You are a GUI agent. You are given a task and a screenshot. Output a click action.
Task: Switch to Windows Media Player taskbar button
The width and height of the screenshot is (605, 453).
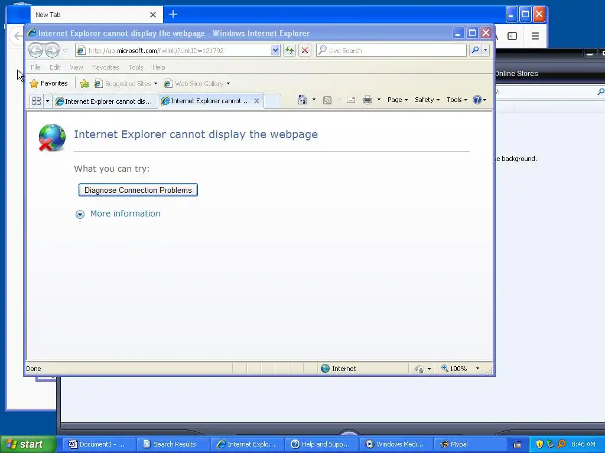[x=396, y=444]
